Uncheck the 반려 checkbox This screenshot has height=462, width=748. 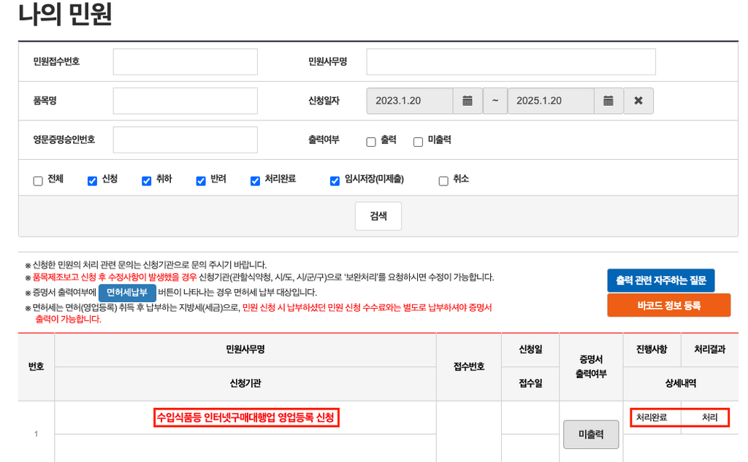click(x=201, y=181)
